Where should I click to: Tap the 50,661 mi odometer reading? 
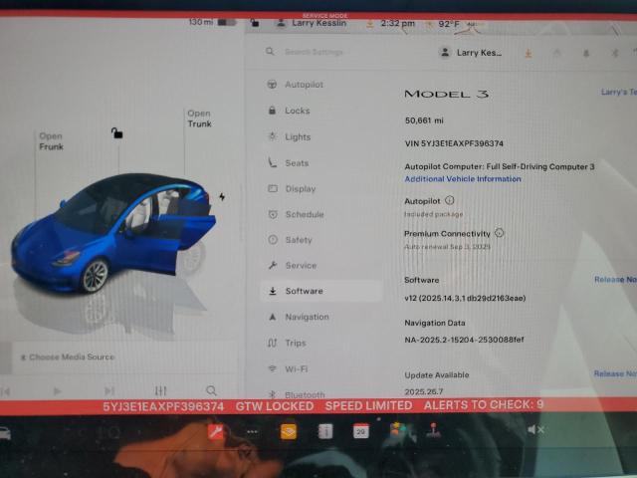[424, 120]
